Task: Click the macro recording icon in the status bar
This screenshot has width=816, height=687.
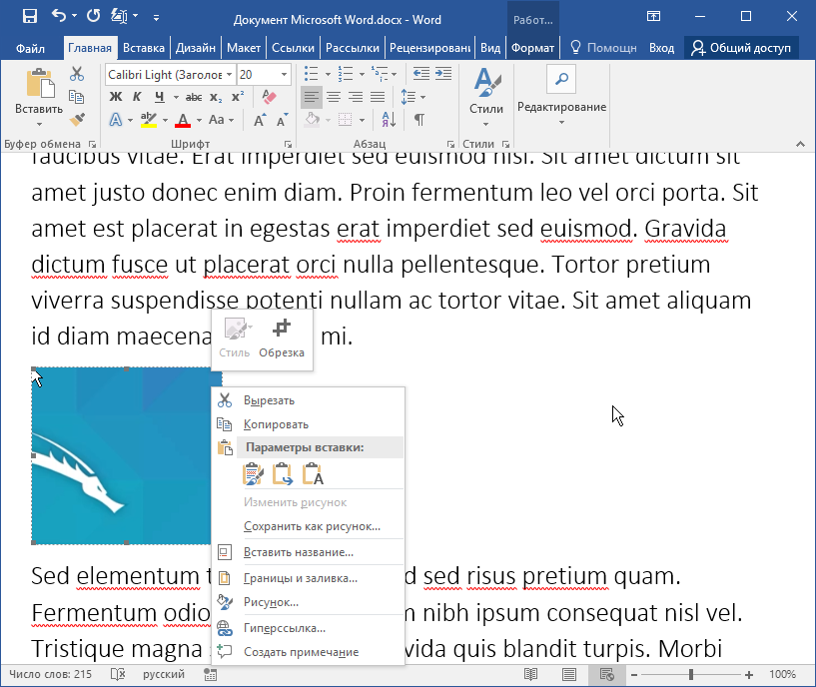Action: (x=211, y=674)
